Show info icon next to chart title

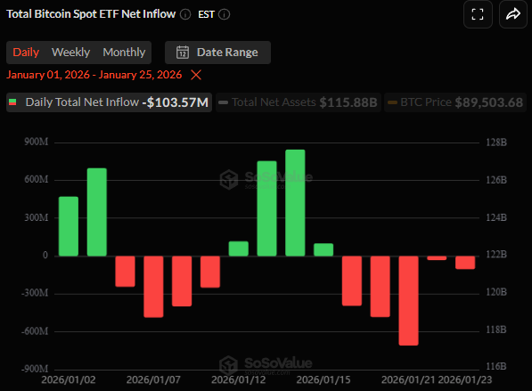[x=185, y=14]
